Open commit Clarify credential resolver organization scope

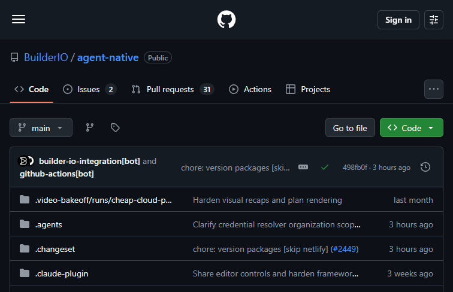point(276,224)
